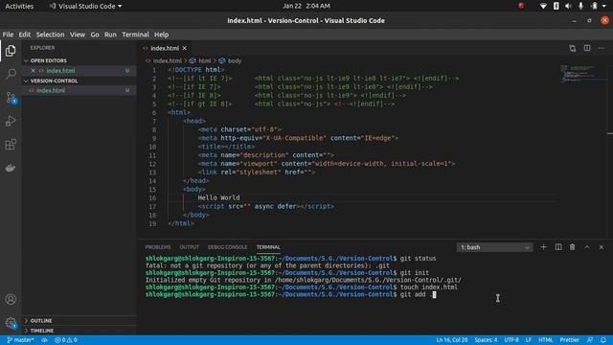Open the Go menu
Screen dimensions: 613x345
(x=95, y=34)
